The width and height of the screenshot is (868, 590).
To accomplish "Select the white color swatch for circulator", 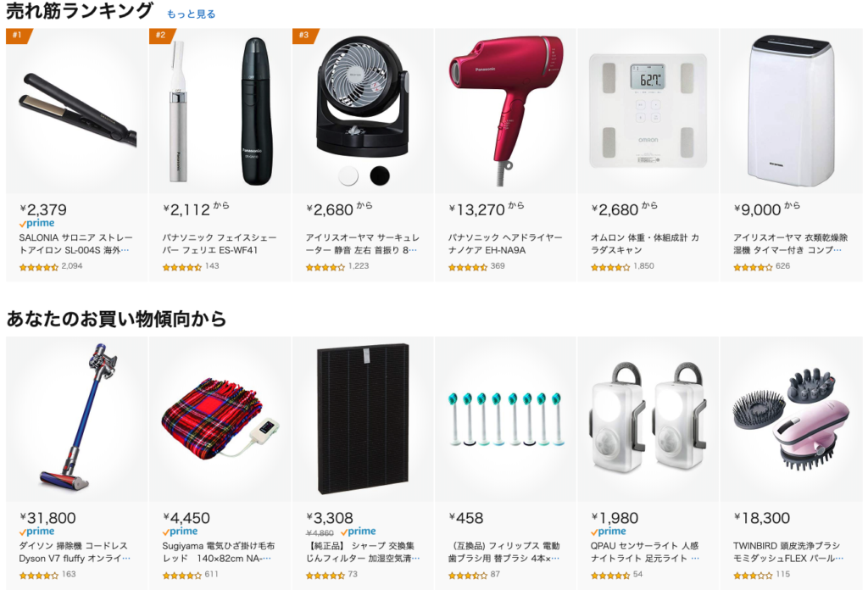I will point(348,176).
